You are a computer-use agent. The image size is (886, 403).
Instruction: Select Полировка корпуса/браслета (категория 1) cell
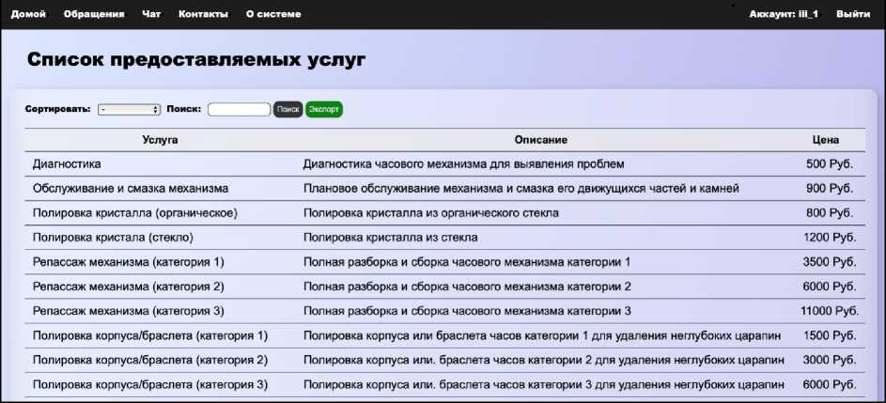pyautogui.click(x=150, y=335)
